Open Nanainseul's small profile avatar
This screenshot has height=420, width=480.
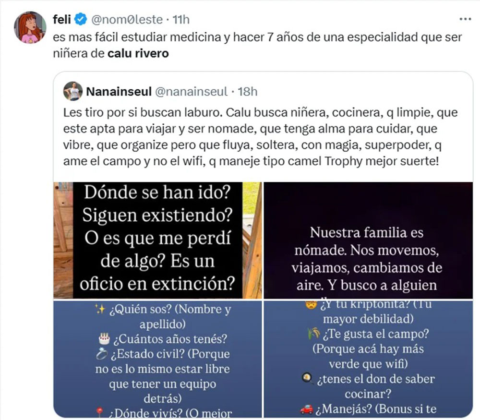click(73, 91)
